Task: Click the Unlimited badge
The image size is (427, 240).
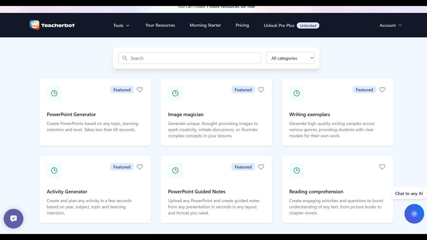Action: tap(308, 25)
